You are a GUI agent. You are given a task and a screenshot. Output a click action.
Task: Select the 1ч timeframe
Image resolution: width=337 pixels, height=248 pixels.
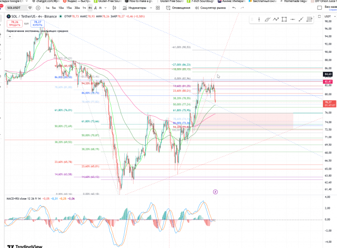(x=84, y=8)
